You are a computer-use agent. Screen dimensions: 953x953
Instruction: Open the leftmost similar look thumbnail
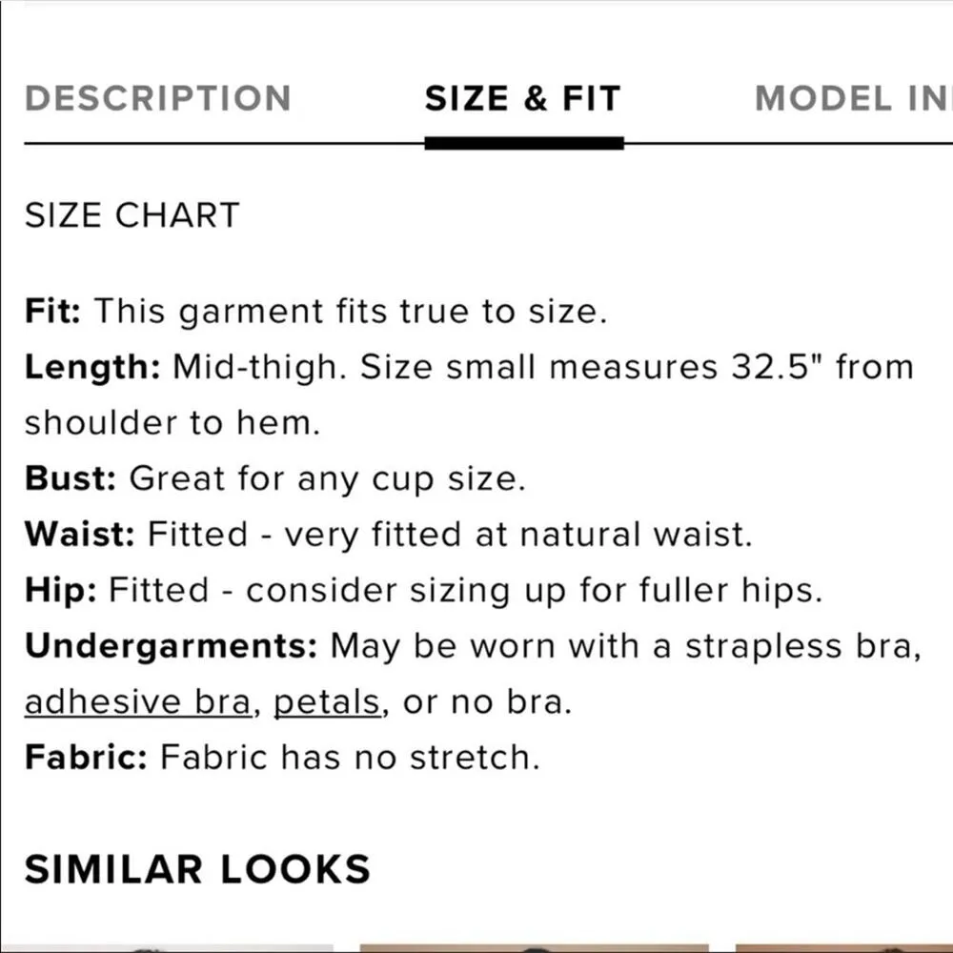coord(167,947)
